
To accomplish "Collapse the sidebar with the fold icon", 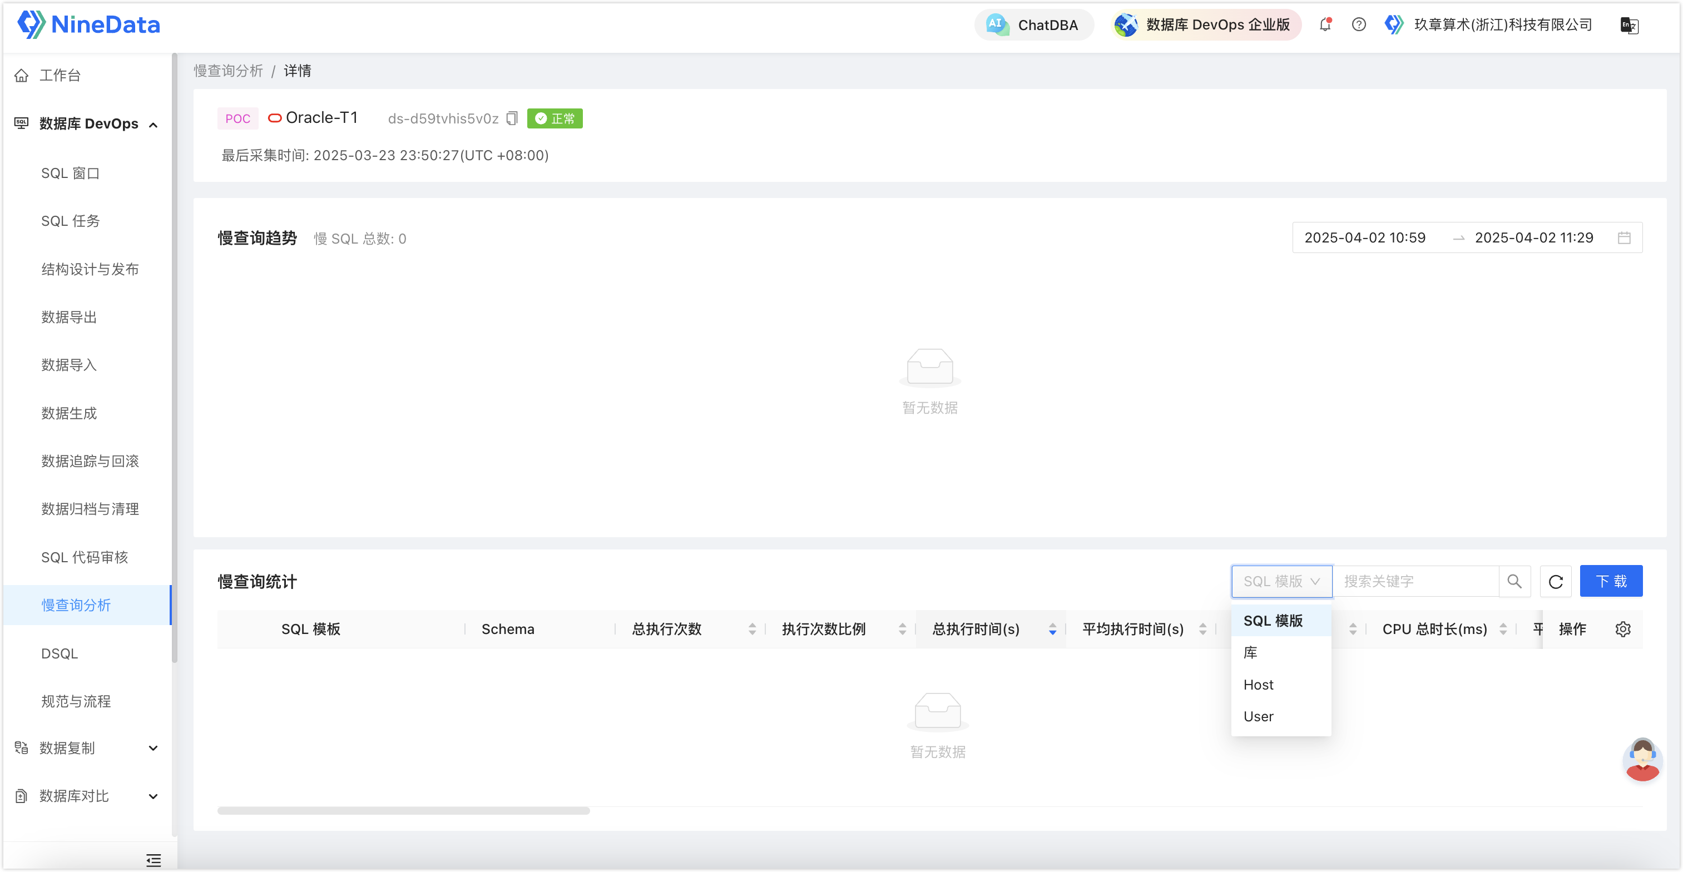I will click(x=154, y=860).
